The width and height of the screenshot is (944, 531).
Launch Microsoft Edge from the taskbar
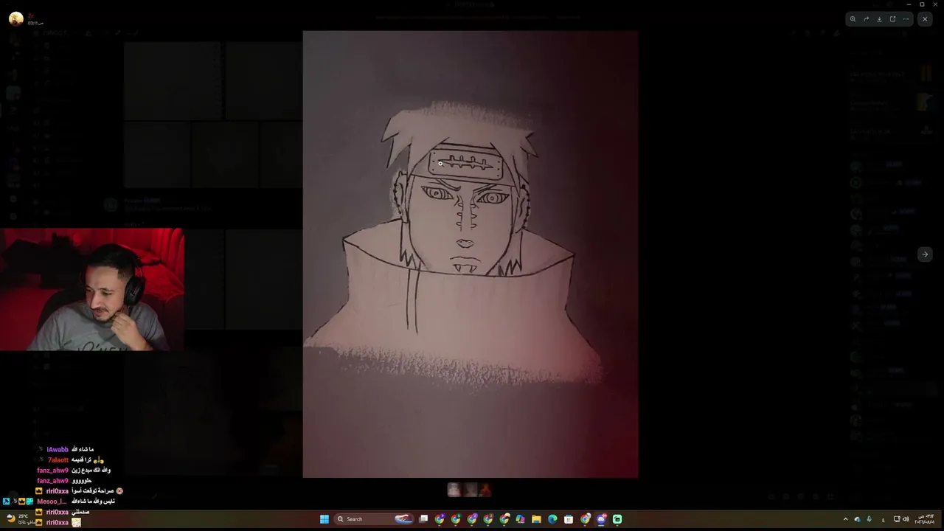(553, 519)
